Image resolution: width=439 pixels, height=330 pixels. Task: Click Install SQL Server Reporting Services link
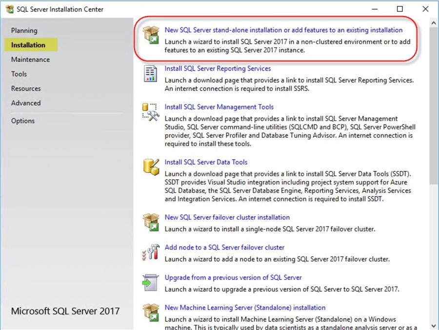click(x=218, y=68)
